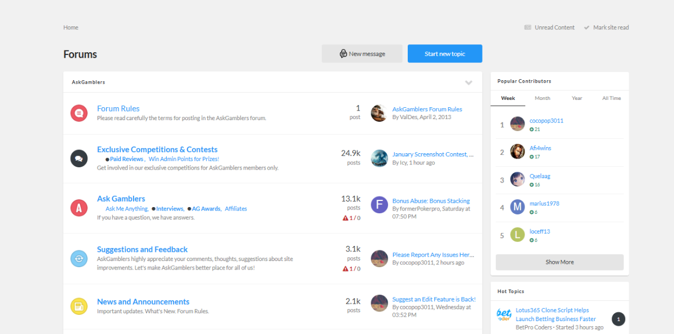Select the All Time contributors tab
This screenshot has height=334, width=674.
611,98
